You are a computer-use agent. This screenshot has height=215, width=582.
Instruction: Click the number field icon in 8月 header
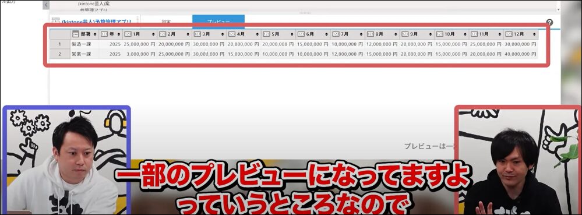[x=370, y=34]
